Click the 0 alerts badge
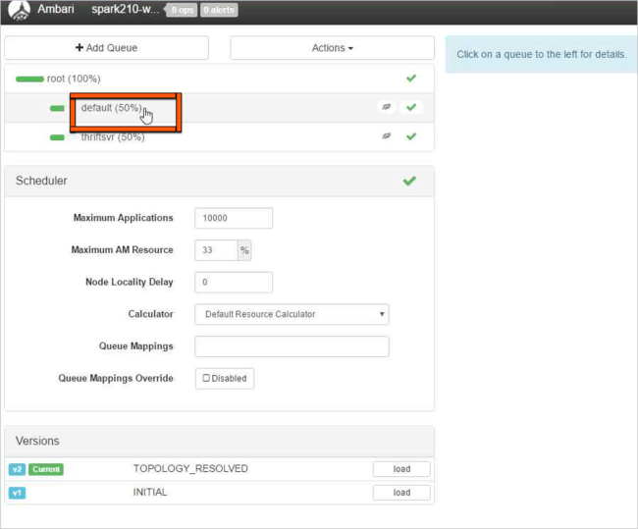Viewport: 638px width, 529px height. tap(219, 10)
